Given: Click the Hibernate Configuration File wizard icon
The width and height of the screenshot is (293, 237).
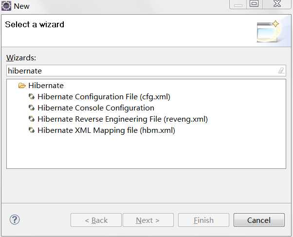Looking at the screenshot, I should (x=32, y=97).
